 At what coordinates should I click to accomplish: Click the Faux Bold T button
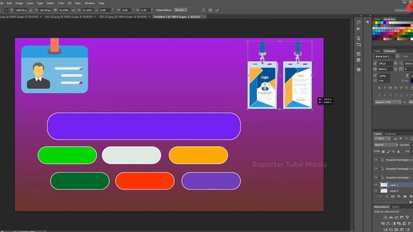[x=379, y=88]
